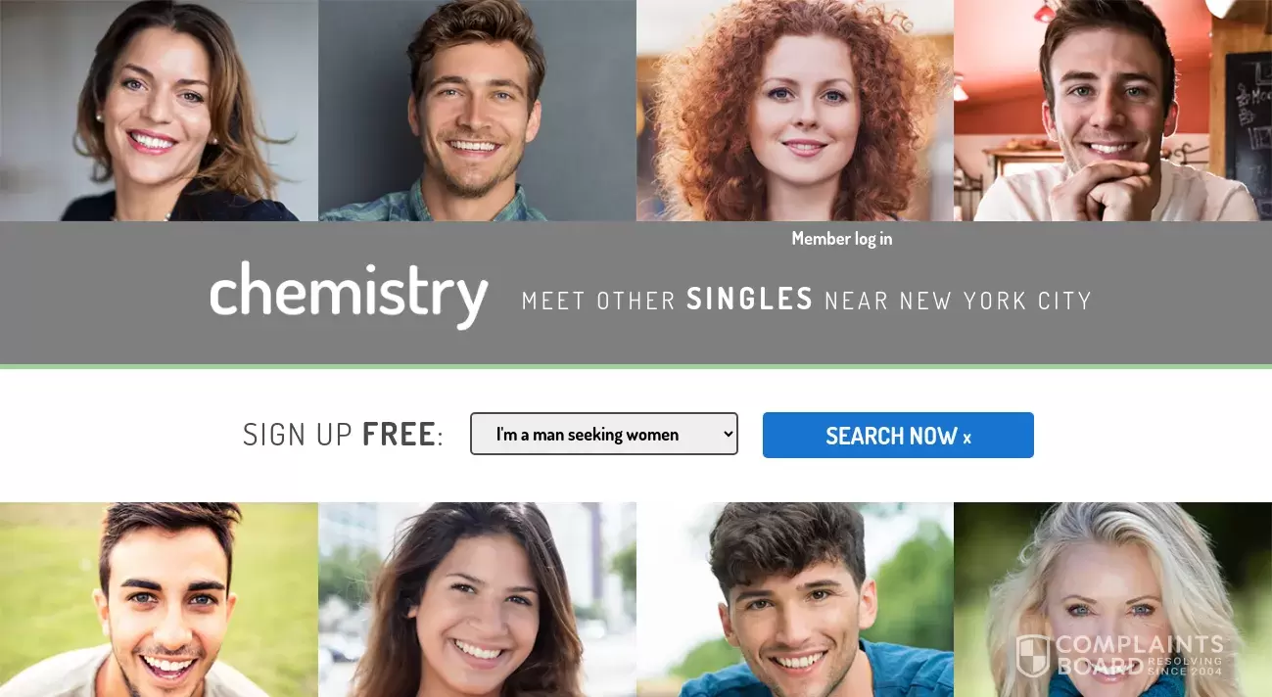Select the blonde woman photo at bottom right
1272x697 pixels.
1112,599
